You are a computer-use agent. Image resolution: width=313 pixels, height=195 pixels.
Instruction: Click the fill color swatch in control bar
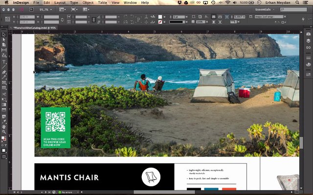[x=160, y=17]
